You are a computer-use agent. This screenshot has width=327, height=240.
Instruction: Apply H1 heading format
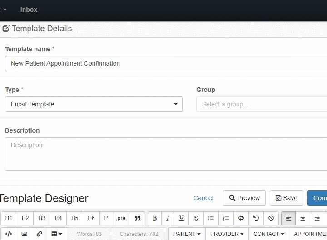pos(9,218)
